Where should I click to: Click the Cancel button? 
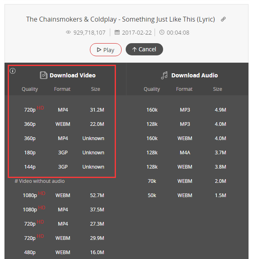pos(144,49)
